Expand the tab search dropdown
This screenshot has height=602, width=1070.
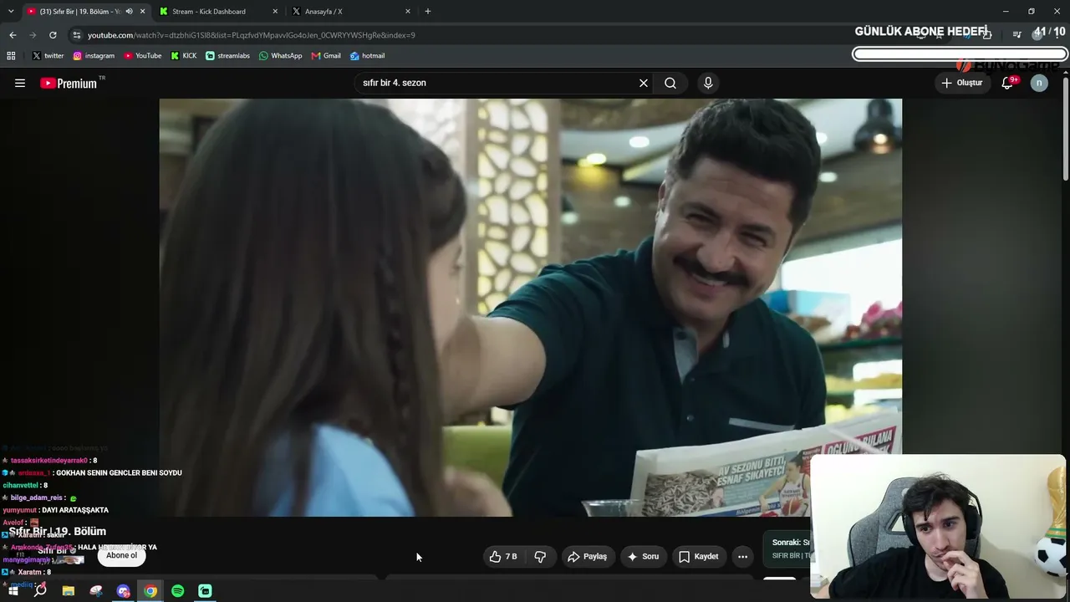(x=11, y=12)
